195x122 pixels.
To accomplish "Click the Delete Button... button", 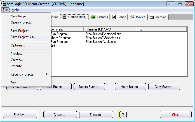I will pyautogui.click(x=89, y=87).
